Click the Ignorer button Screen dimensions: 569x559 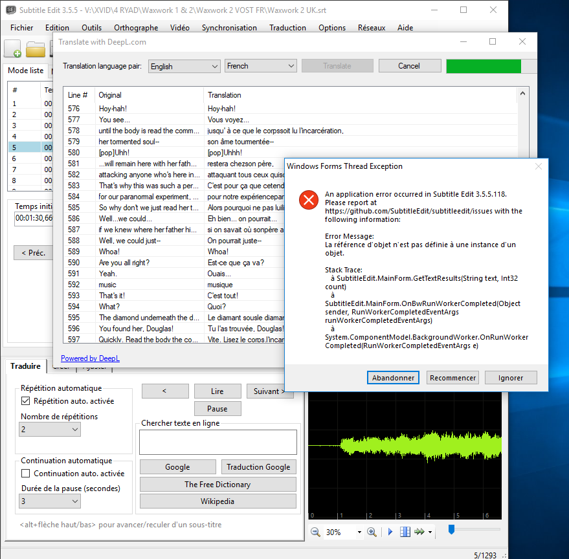pyautogui.click(x=511, y=378)
